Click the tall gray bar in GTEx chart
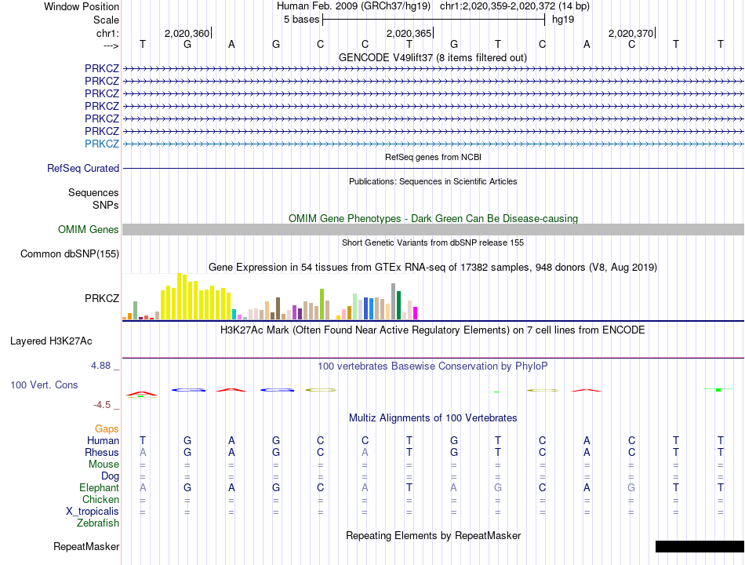745x565 pixels. pos(394,301)
